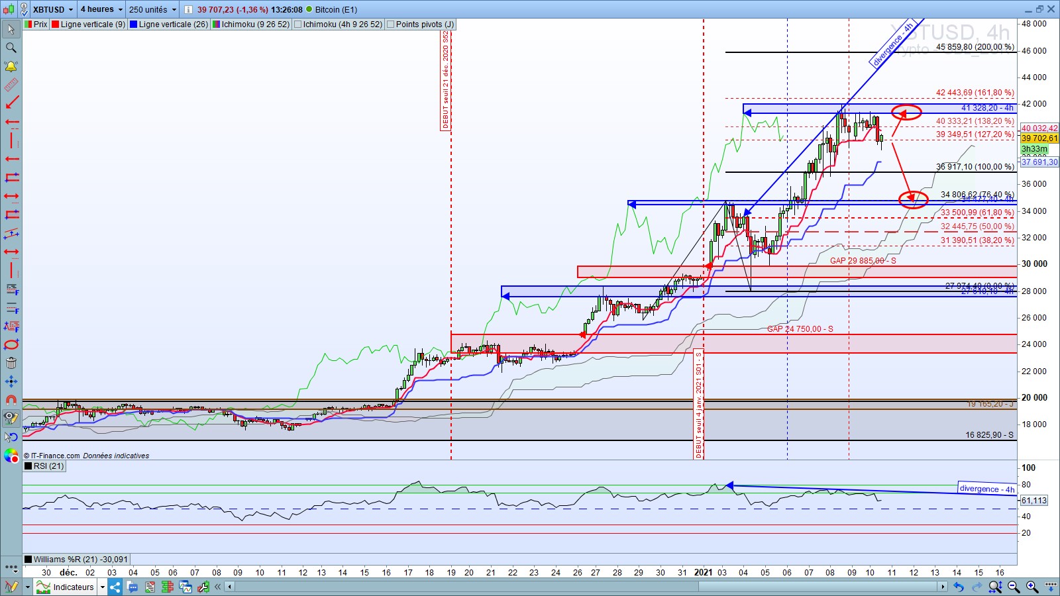
Task: Undo the last chart action
Action: pyautogui.click(x=959, y=587)
